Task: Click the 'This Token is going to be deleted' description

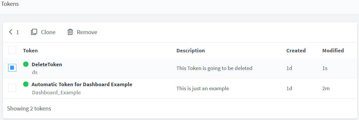Action: pyautogui.click(x=214, y=68)
